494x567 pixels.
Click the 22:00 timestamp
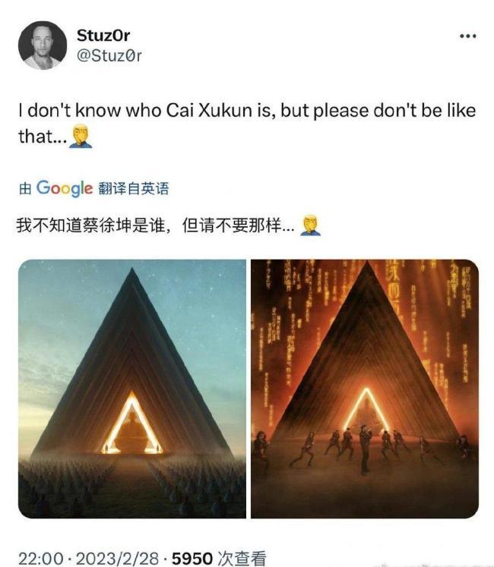tap(40, 559)
